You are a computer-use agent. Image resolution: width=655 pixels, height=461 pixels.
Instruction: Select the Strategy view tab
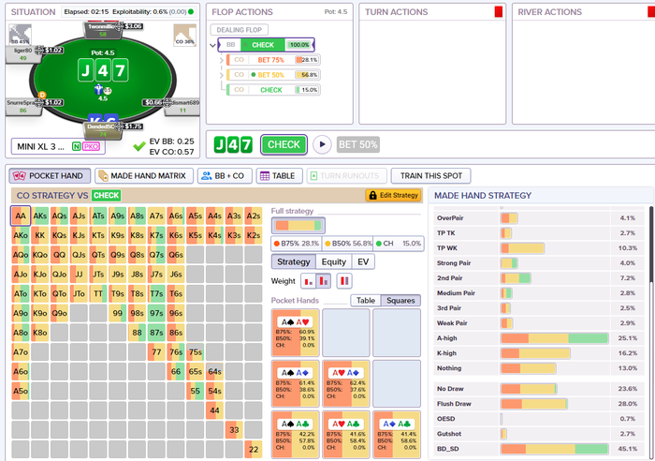point(294,261)
